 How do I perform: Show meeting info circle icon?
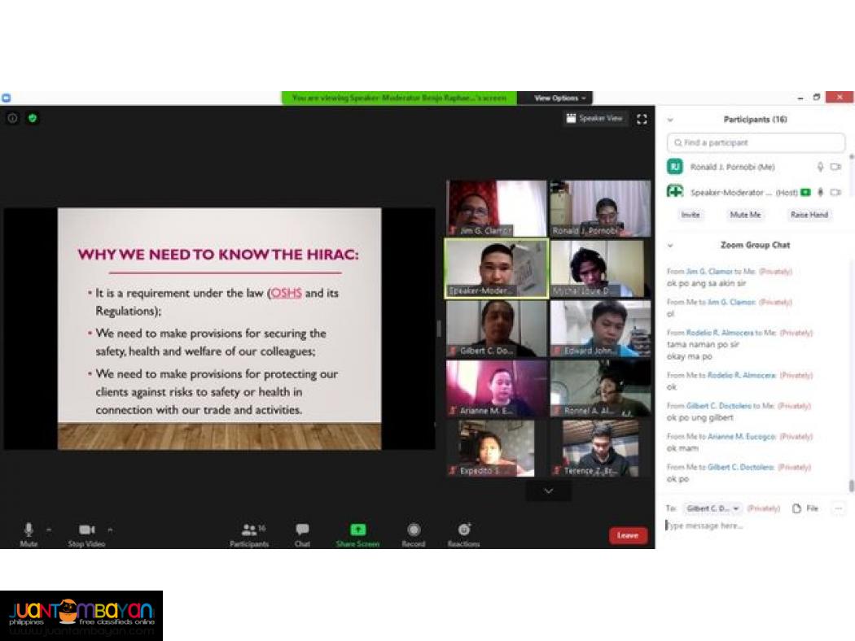pyautogui.click(x=12, y=118)
